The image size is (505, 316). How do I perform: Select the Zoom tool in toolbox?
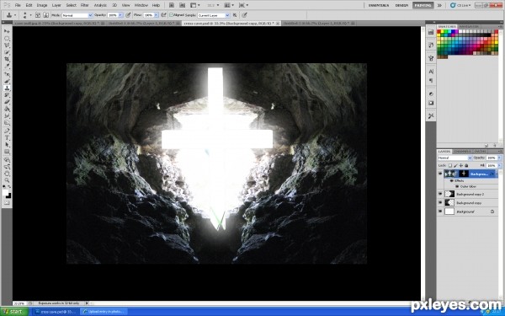point(7,180)
